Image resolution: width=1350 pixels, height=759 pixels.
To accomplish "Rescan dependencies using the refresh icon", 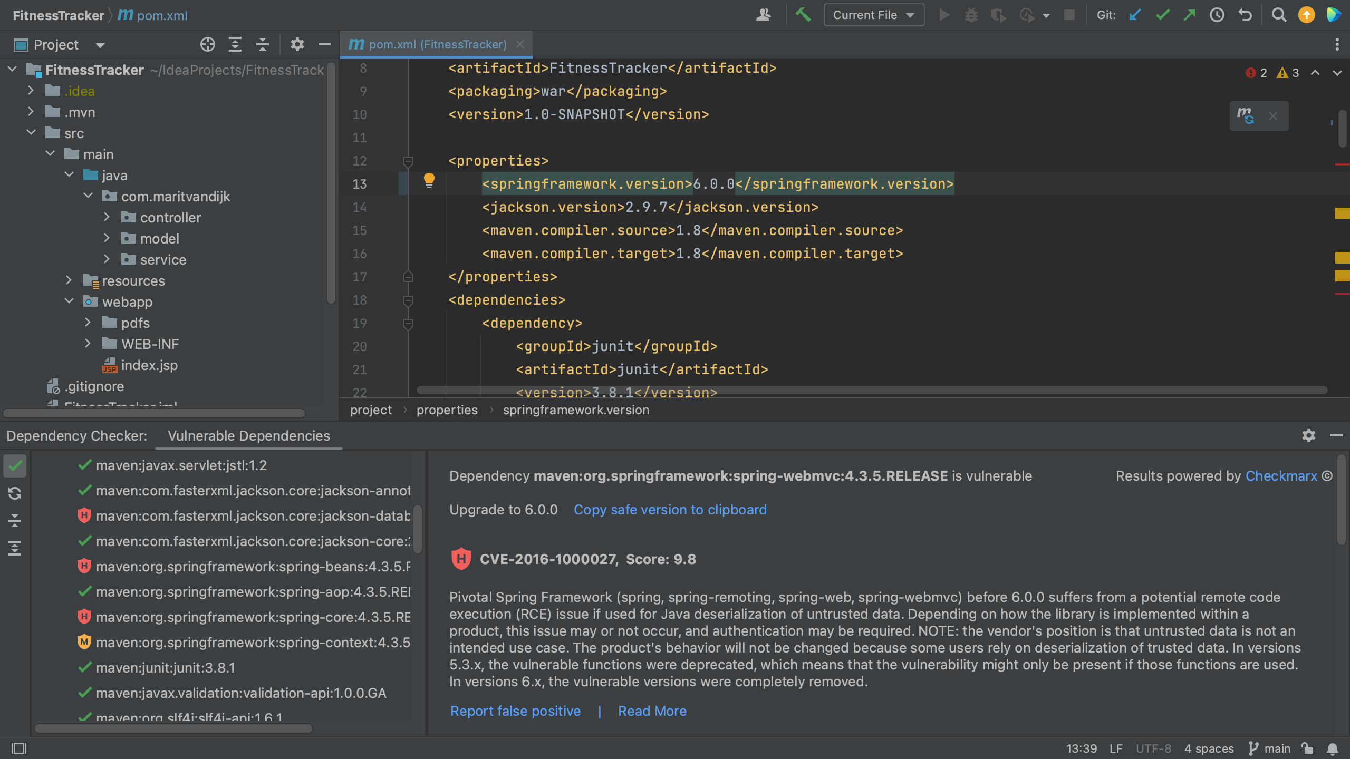I will (x=15, y=493).
